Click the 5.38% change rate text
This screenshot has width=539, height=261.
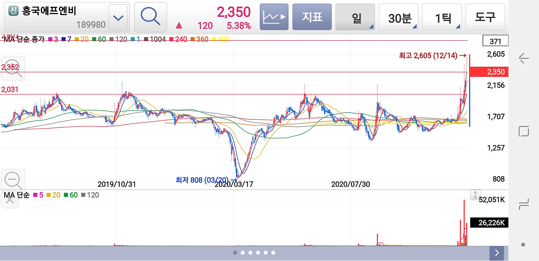tap(239, 26)
